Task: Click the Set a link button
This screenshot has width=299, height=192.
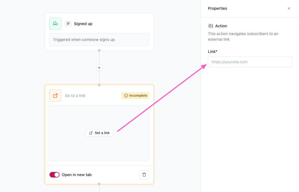Action: pyautogui.click(x=99, y=133)
